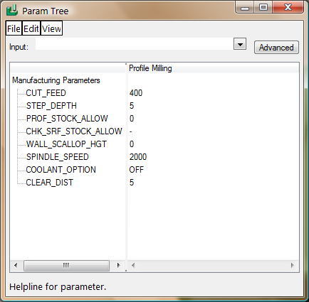Close the Param Tree window

click(288, 7)
